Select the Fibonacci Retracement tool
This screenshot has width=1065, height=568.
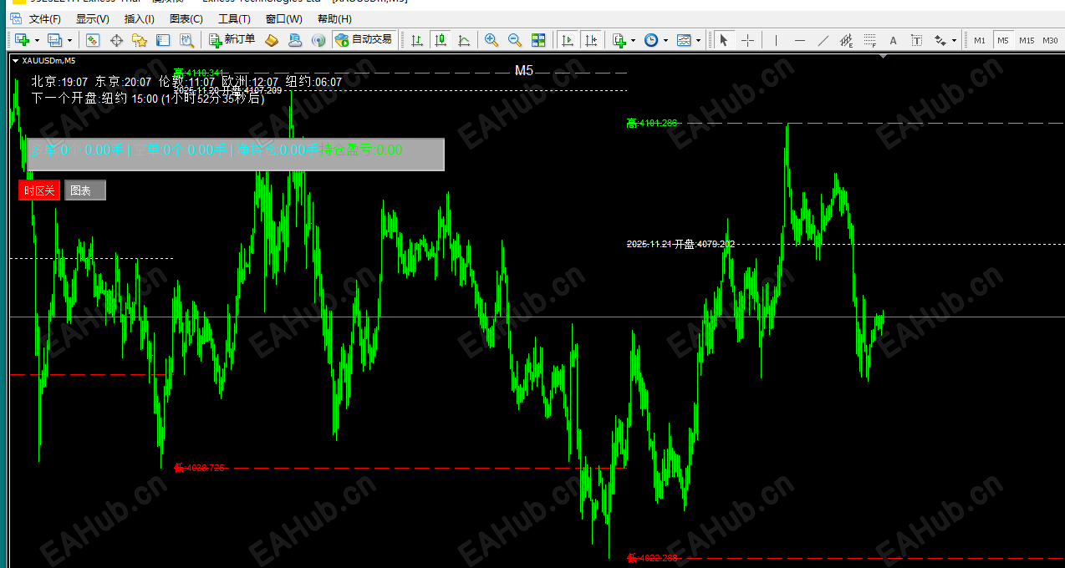point(869,39)
